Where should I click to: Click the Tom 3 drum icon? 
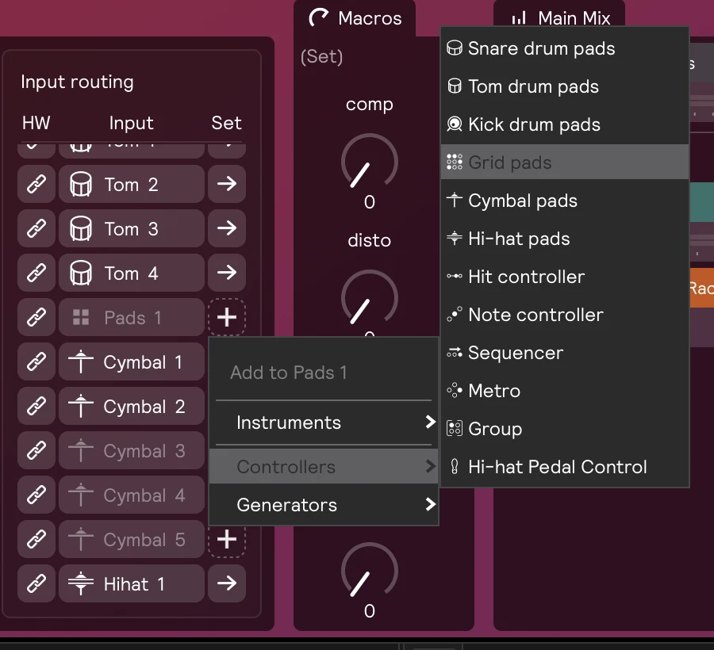click(81, 228)
